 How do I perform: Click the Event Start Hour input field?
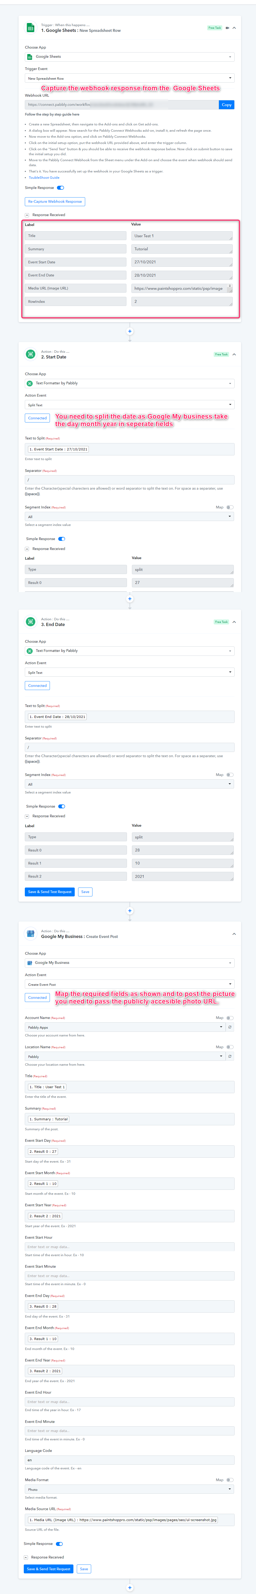129,1247
